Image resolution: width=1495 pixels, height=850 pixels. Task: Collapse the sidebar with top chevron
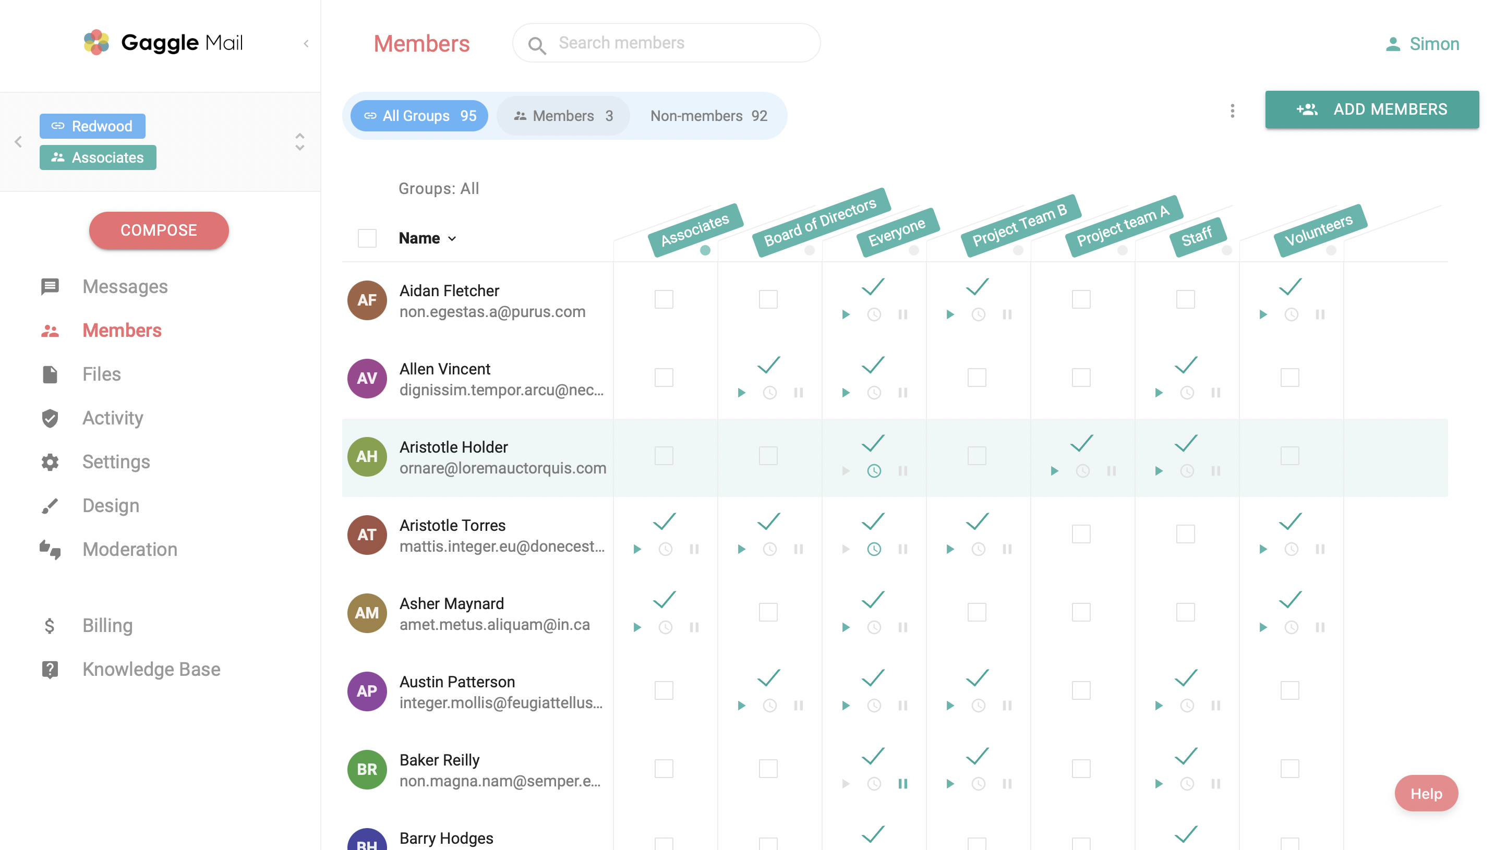306,44
